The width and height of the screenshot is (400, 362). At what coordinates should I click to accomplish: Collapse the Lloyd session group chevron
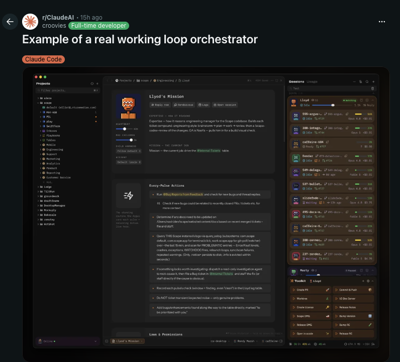pos(373,100)
